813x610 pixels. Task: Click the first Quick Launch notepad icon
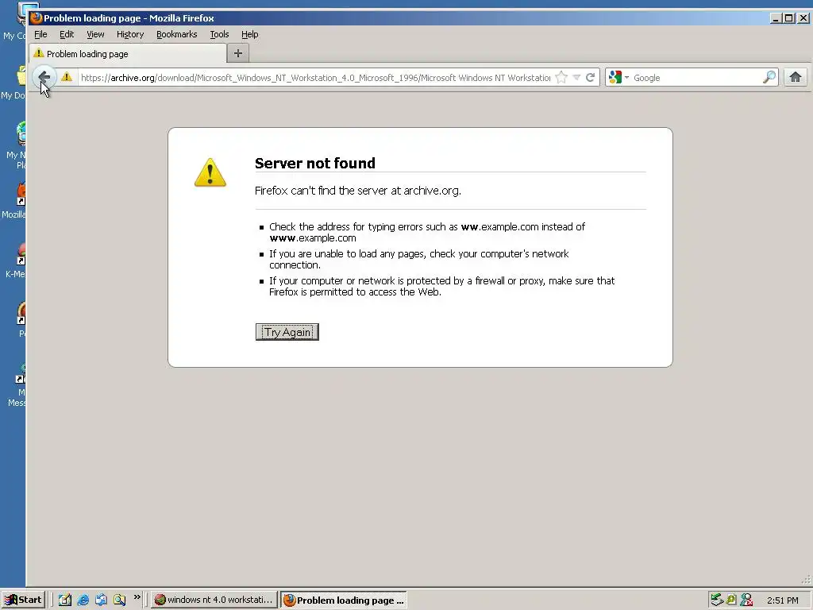coord(65,600)
